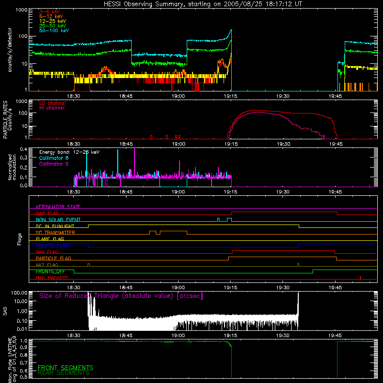Select the FLARE FLAG label
This screenshot has width=383, height=383.
coord(50,239)
